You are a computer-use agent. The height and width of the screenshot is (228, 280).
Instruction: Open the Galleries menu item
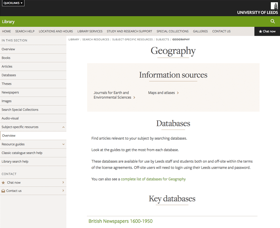pyautogui.click(x=200, y=31)
